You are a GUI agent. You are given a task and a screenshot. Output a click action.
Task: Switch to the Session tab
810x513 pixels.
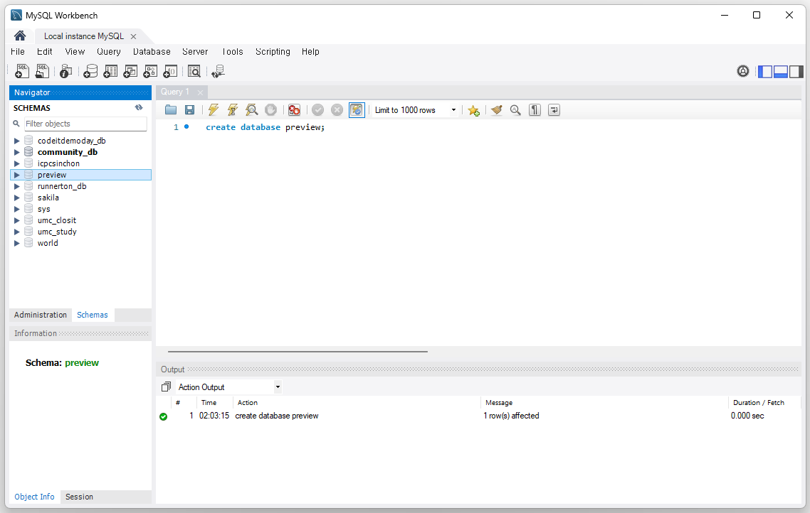tap(79, 497)
